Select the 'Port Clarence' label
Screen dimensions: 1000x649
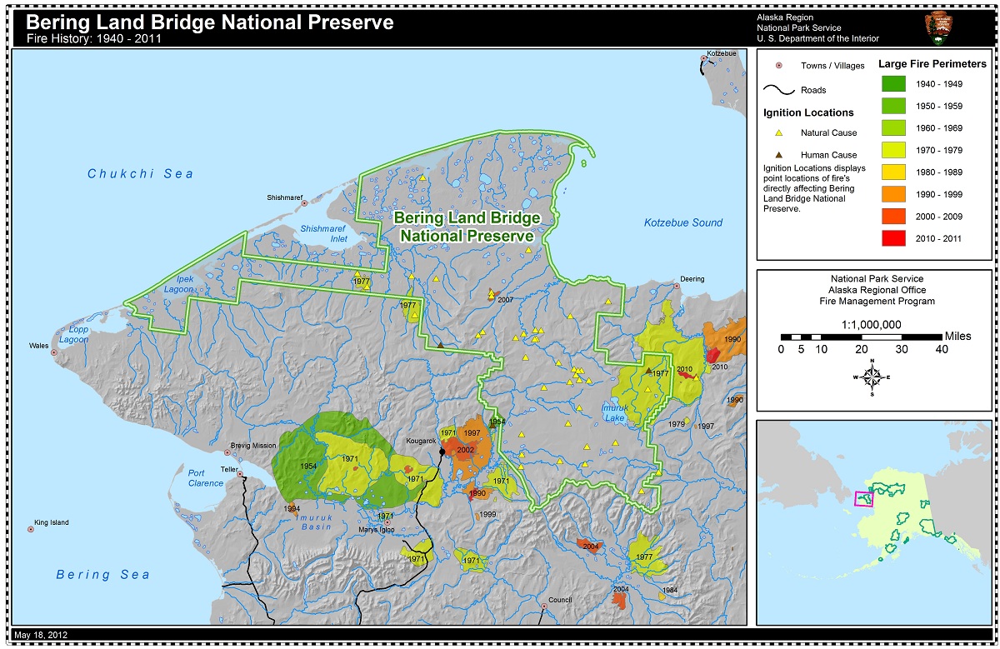coord(206,478)
